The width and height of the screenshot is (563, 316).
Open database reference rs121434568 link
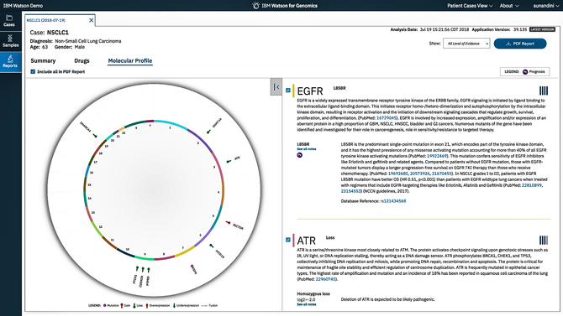[x=392, y=201]
